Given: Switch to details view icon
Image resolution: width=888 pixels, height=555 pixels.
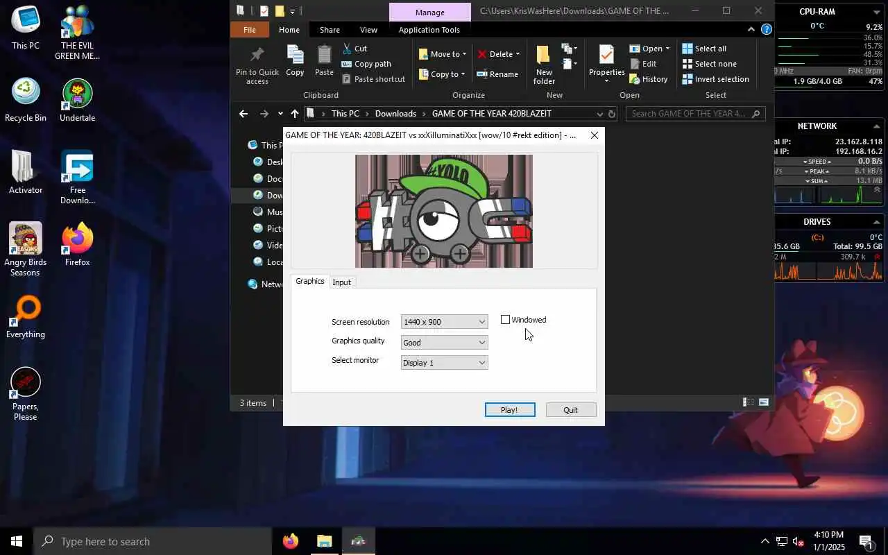Looking at the screenshot, I should click(x=749, y=402).
